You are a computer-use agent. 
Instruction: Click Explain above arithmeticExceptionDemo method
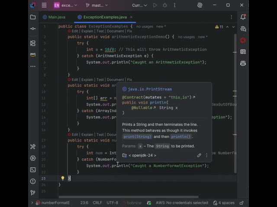tap(87, 31)
